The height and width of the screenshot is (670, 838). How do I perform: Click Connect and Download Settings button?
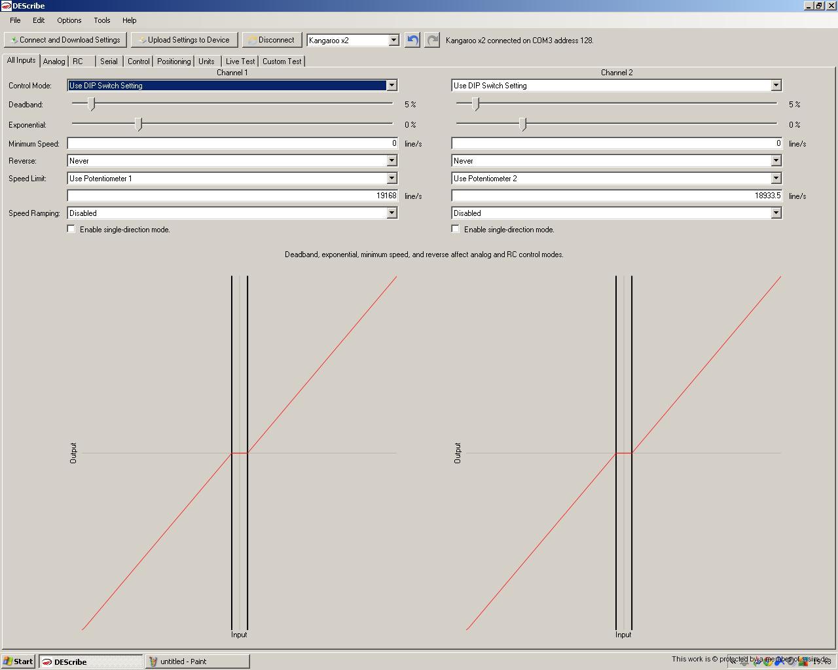click(65, 40)
